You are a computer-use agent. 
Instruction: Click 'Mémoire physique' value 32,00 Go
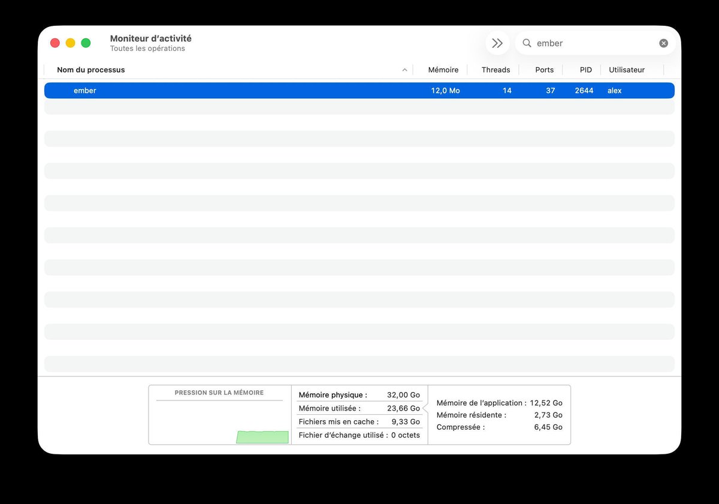403,395
